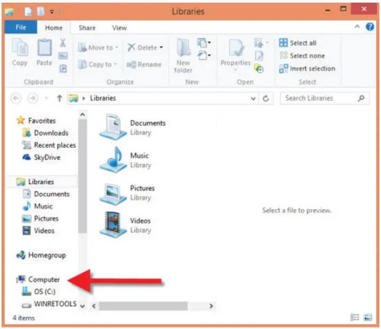The width and height of the screenshot is (381, 329).
Task: Switch to Details view icon in status bar
Action: point(355,317)
